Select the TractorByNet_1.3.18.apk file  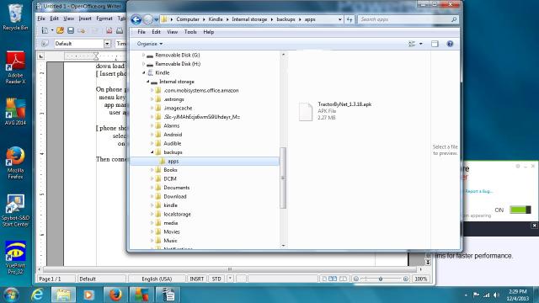click(x=335, y=111)
